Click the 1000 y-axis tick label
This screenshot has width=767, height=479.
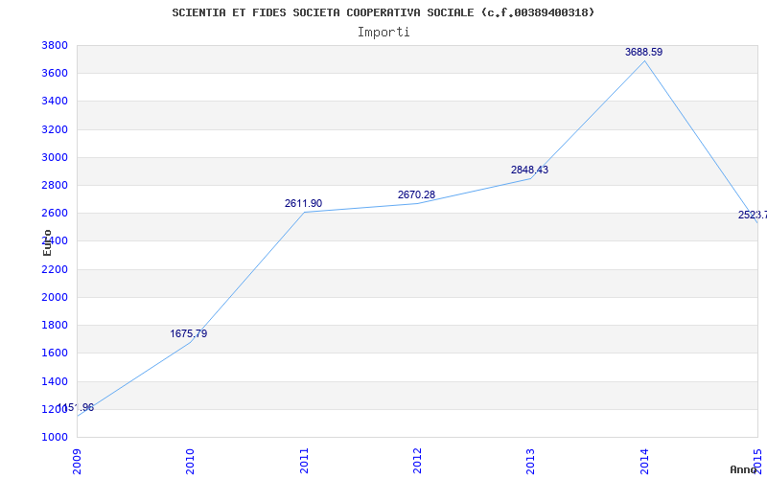(55, 437)
